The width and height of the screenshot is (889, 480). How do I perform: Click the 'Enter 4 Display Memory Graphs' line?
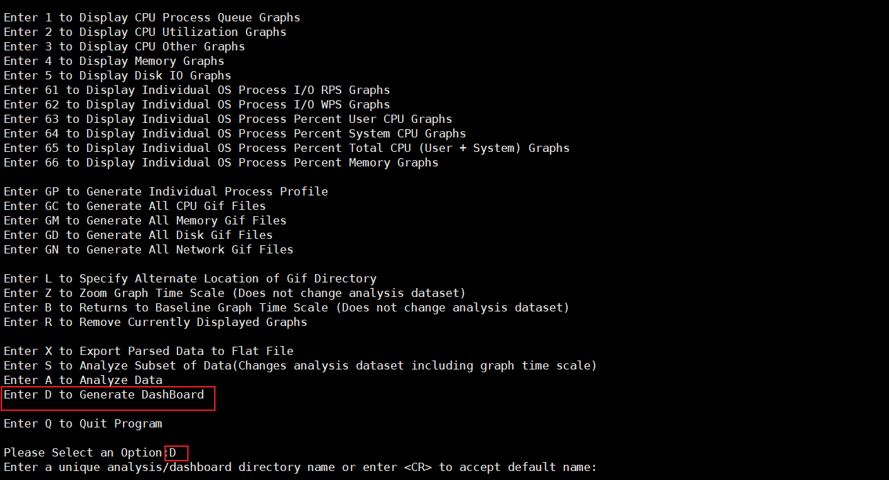pyautogui.click(x=114, y=61)
